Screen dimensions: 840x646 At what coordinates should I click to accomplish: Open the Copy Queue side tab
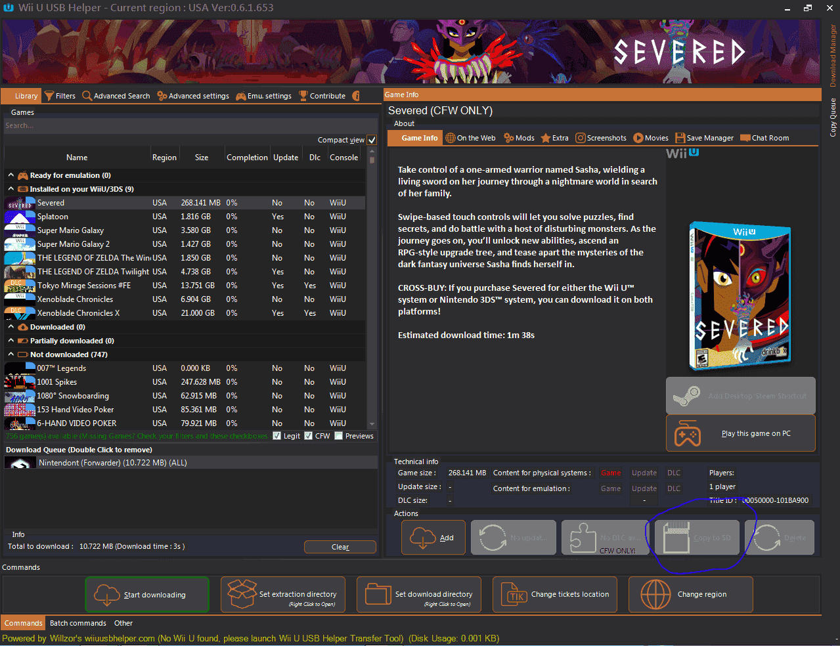833,117
